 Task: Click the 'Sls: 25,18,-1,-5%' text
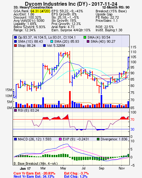click(x=65, y=17)
